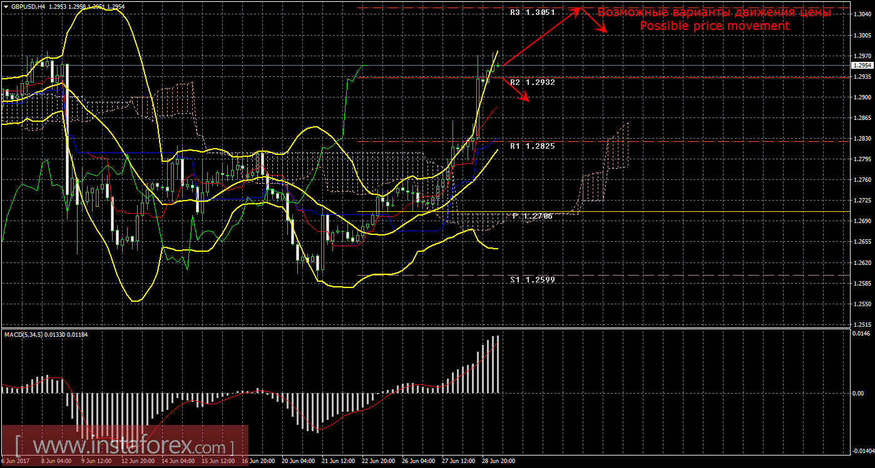This screenshot has height=468, width=875.
Task: Select the R2 1.2932 resistance label
Action: tap(532, 82)
